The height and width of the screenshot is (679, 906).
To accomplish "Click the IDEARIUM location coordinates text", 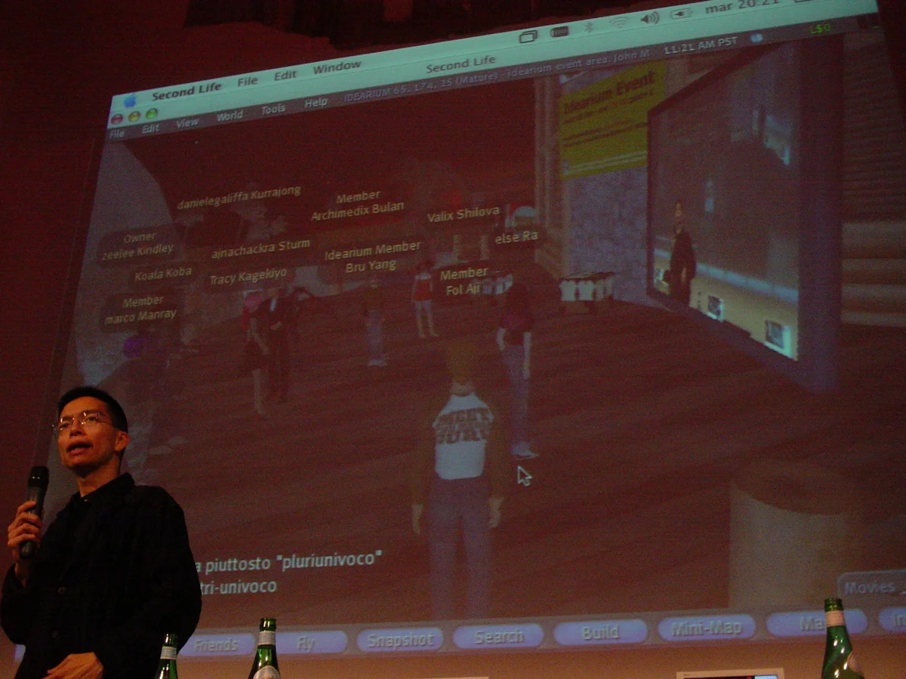I will (420, 89).
